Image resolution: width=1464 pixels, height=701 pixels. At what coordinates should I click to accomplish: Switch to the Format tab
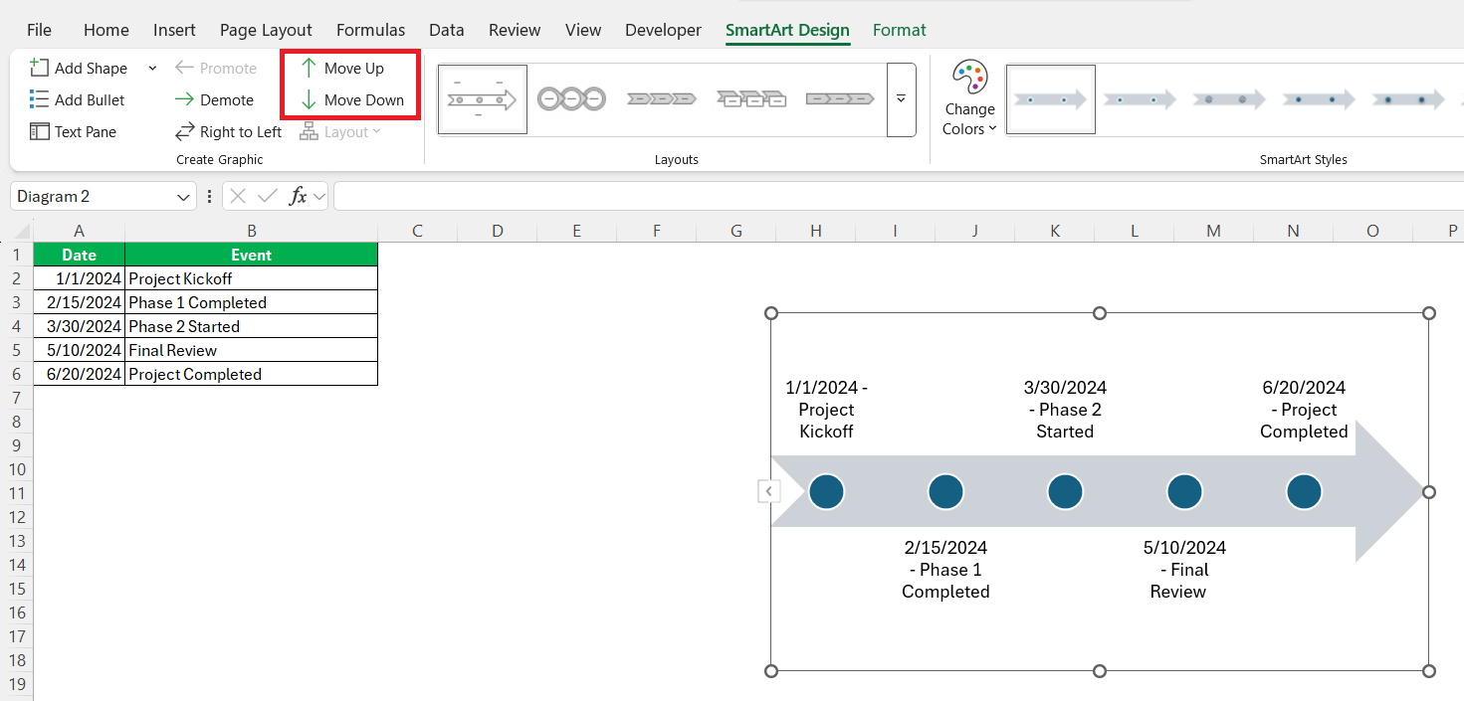click(900, 30)
